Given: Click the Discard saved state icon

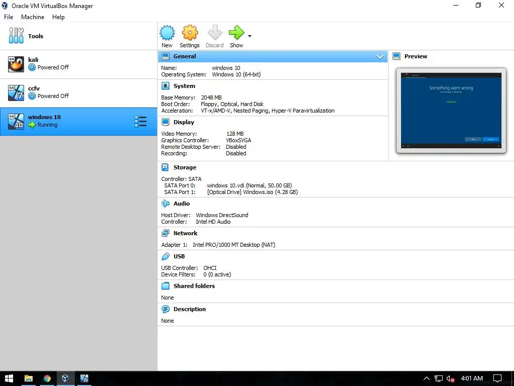Looking at the screenshot, I should (x=215, y=33).
